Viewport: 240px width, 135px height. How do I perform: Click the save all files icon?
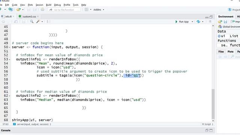(35, 10)
